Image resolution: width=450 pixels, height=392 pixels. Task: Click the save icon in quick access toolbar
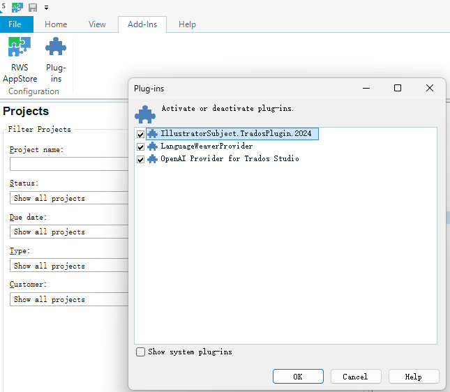click(33, 8)
